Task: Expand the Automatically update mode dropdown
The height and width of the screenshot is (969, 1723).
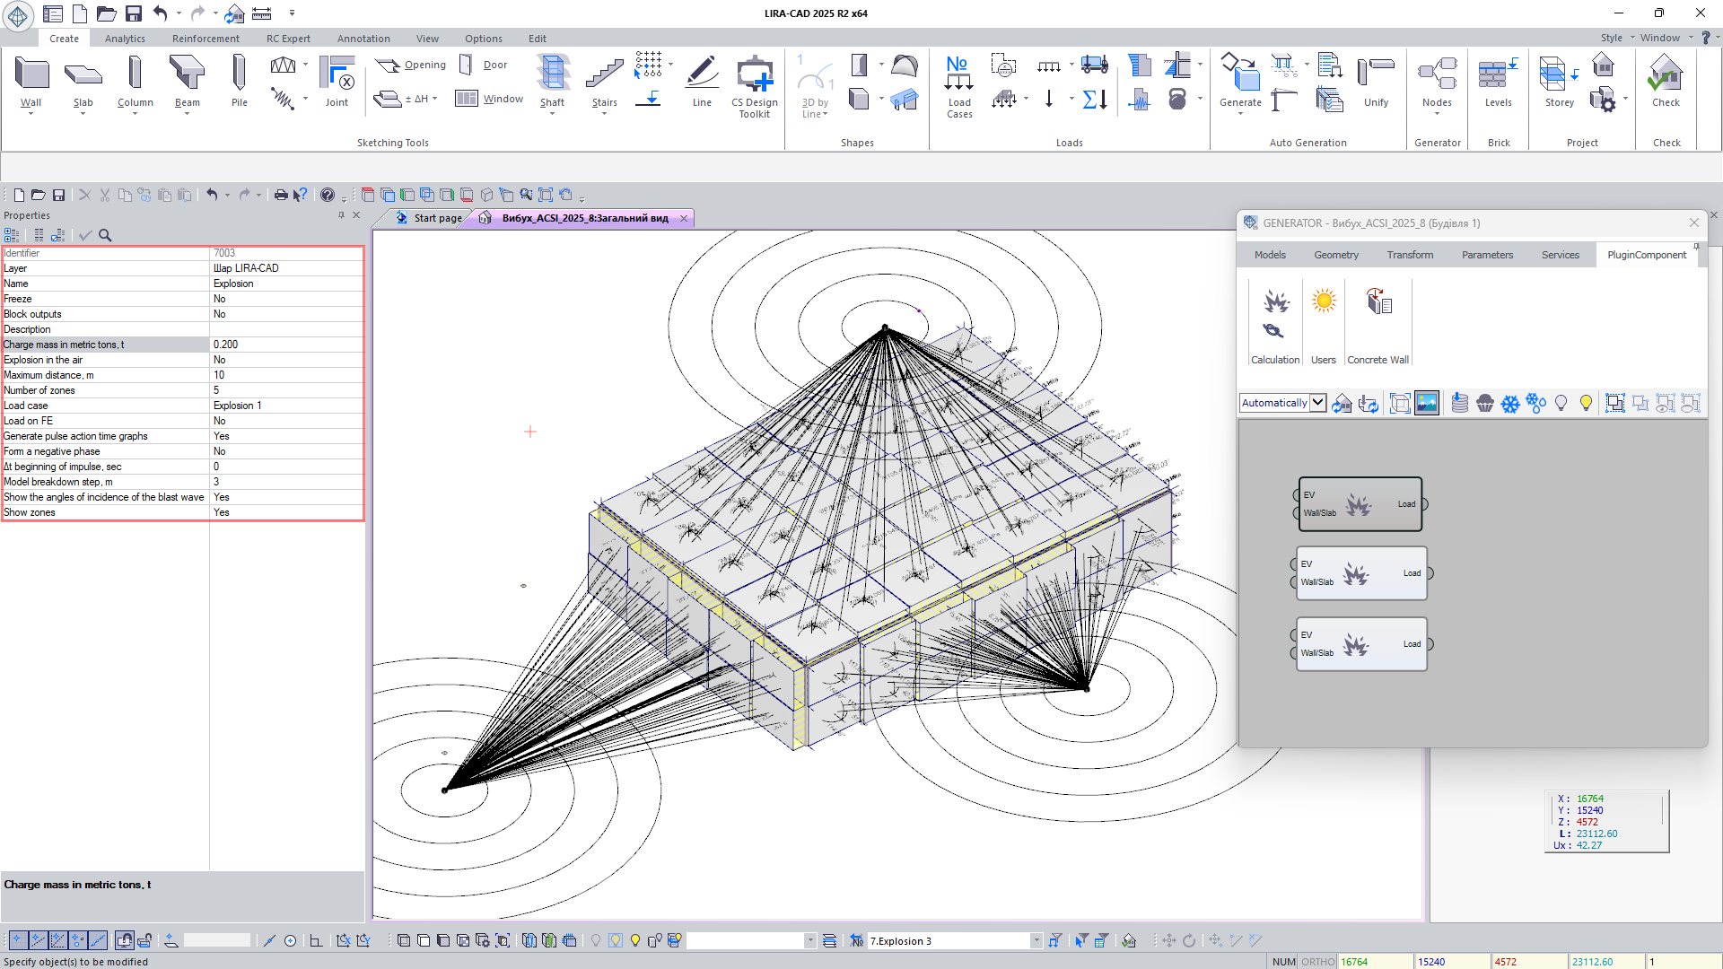Action: [x=1317, y=403]
